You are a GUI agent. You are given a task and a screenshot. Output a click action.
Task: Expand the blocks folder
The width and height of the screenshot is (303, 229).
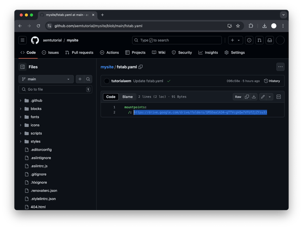coord(21,109)
